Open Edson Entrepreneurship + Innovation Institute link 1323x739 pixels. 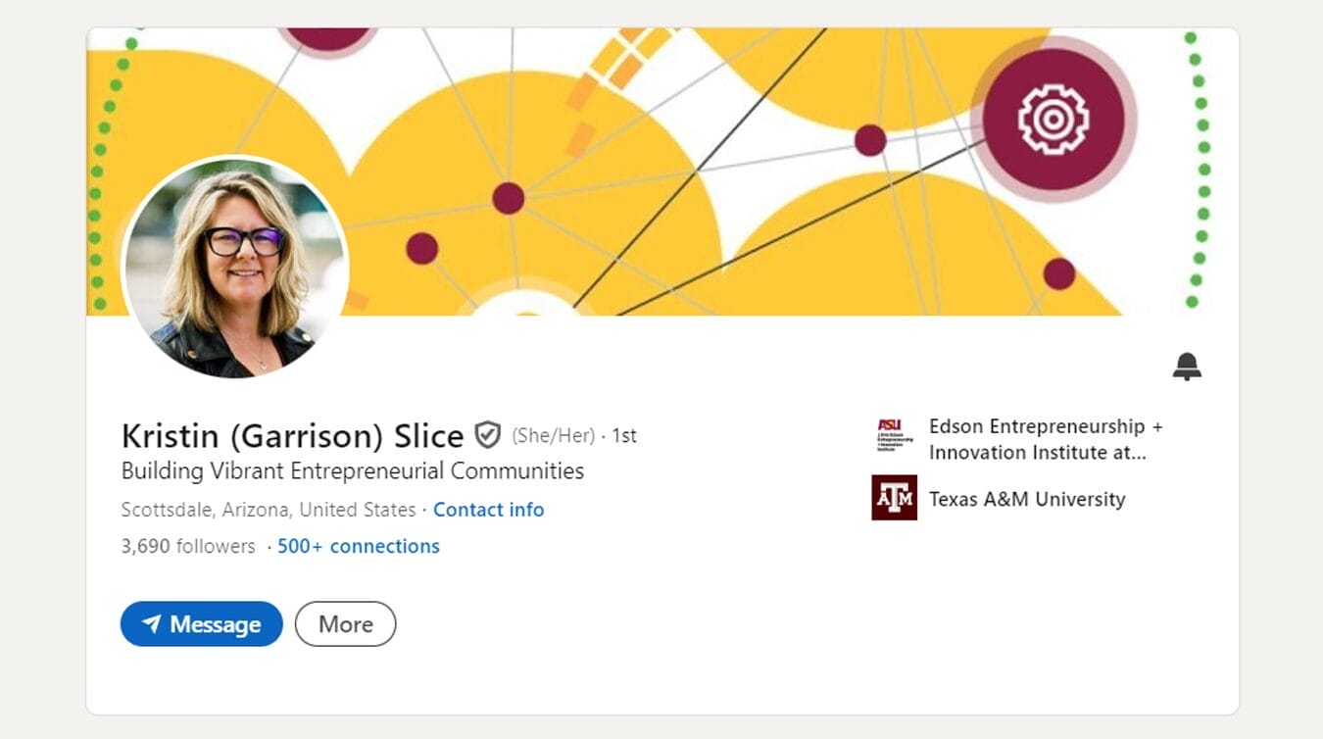tap(1045, 439)
